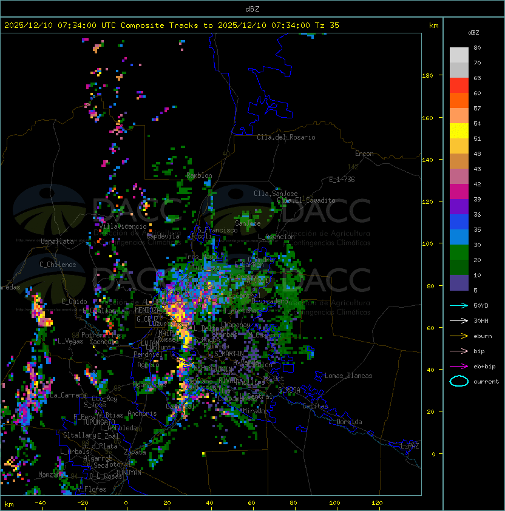505x511 pixels.
Task: Click the MENDOZA city label on map
Action: pos(147,310)
